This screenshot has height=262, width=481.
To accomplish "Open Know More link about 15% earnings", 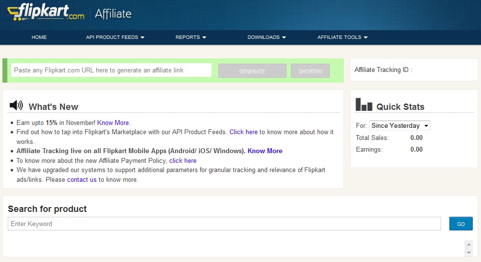I will pos(114,122).
